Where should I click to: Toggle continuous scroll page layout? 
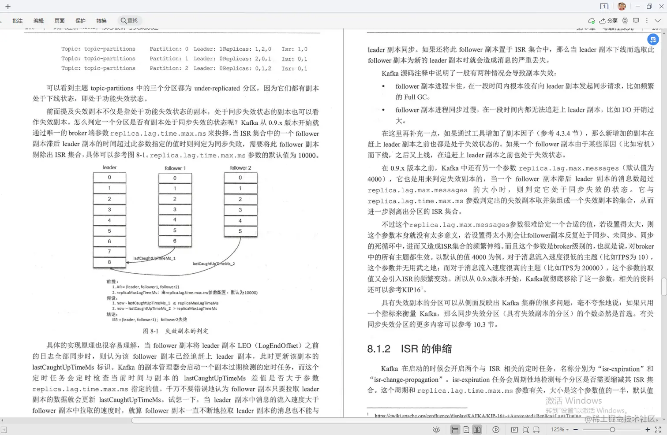click(456, 430)
